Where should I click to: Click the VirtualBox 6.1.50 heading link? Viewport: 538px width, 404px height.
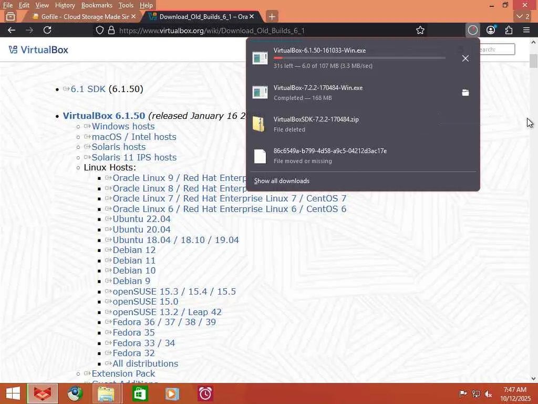pyautogui.click(x=104, y=116)
